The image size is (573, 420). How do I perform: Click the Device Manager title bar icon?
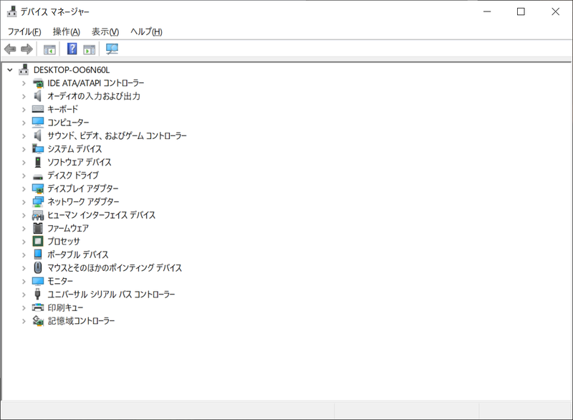coord(11,11)
